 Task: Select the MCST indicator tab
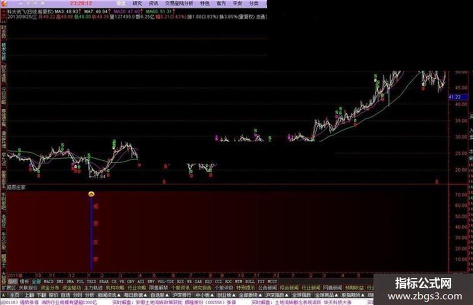[x=272, y=281]
